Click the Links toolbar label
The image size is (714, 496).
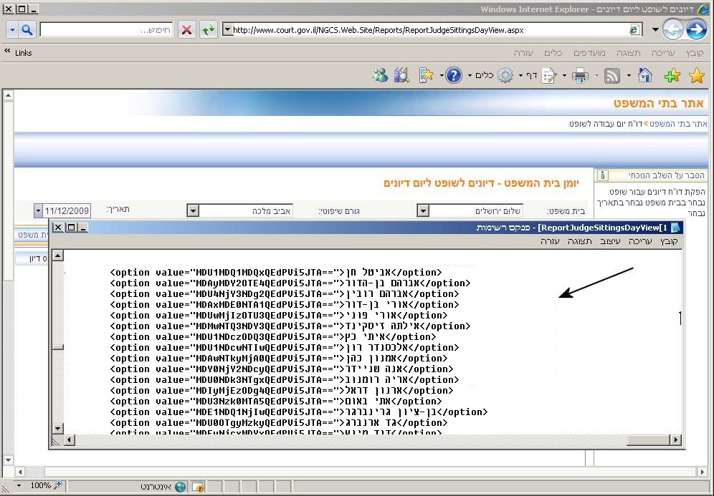click(23, 53)
